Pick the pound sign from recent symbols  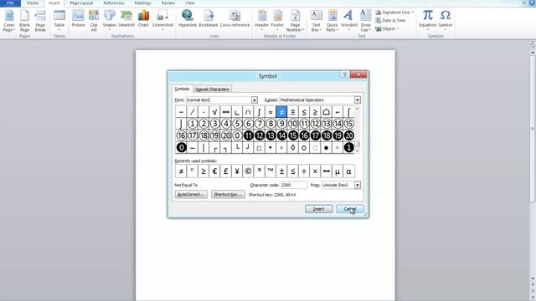pyautogui.click(x=225, y=171)
